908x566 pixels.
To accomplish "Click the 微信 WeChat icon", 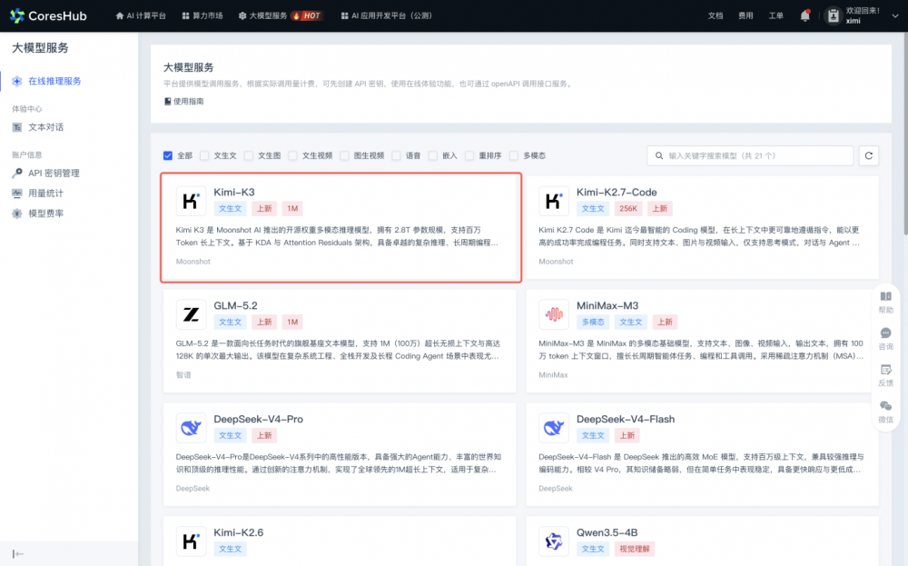I will click(885, 406).
